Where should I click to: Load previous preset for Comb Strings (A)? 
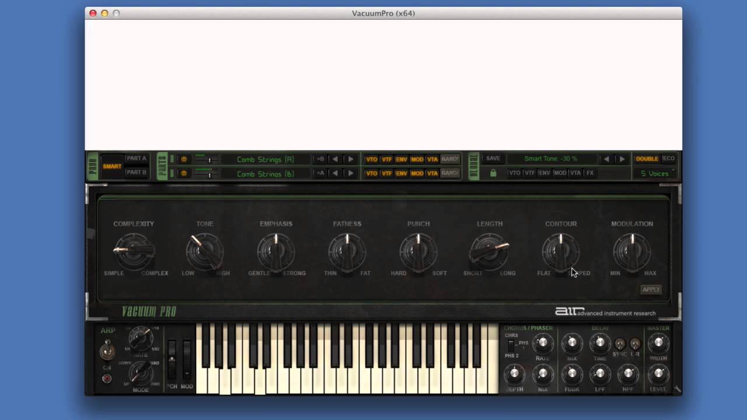pyautogui.click(x=335, y=159)
